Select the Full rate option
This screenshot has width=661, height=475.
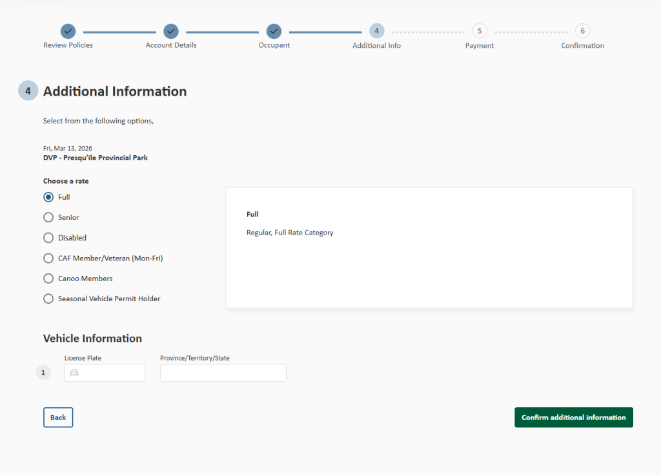click(48, 196)
